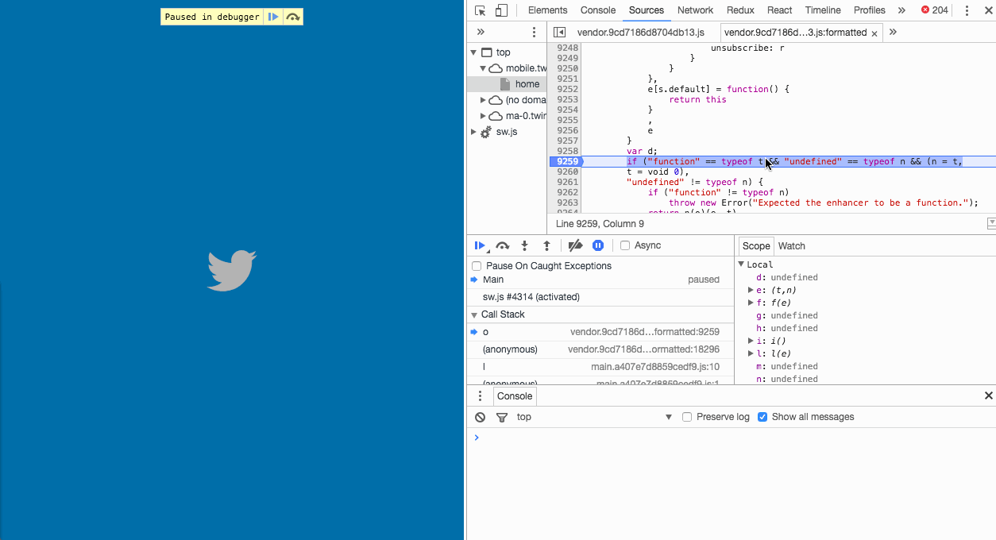
Task: Step into next function call
Action: [524, 246]
